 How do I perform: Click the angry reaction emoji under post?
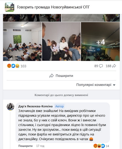point(9,66)
